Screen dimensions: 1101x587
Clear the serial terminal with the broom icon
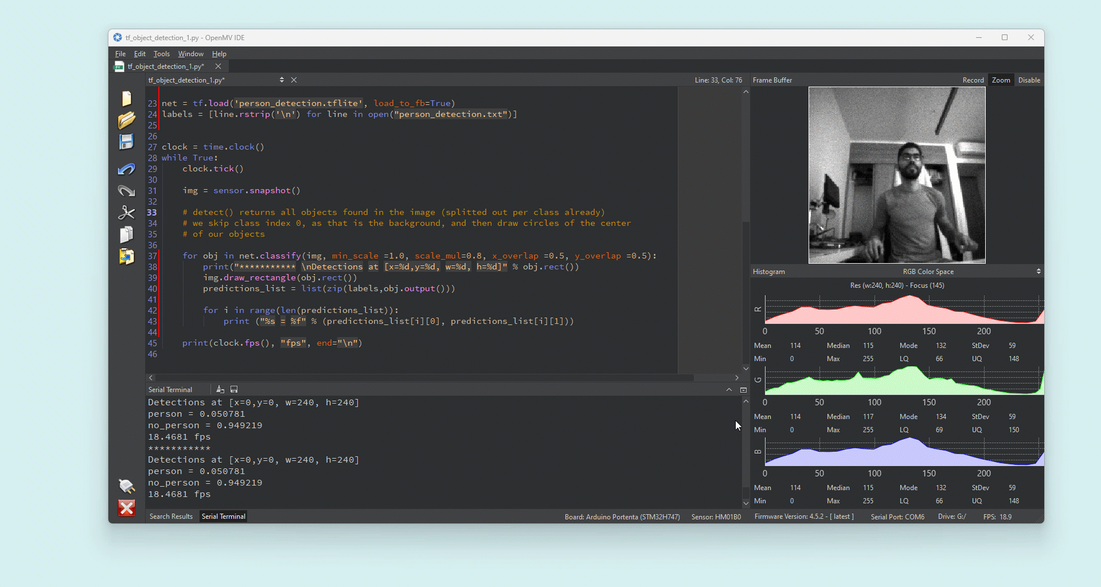pyautogui.click(x=220, y=389)
